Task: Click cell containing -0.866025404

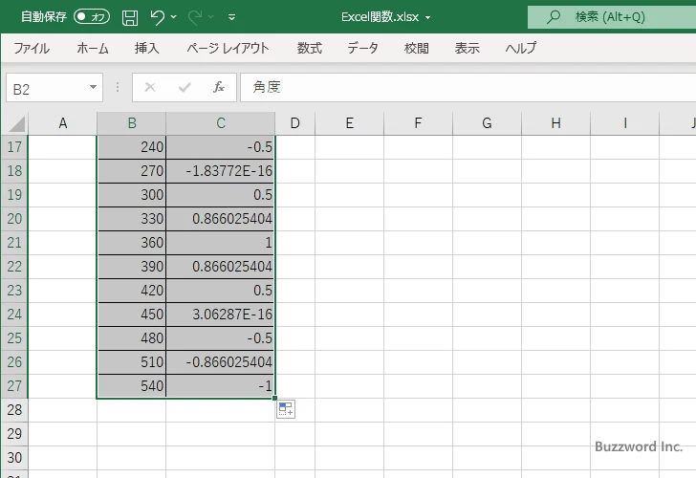Action: tap(221, 362)
